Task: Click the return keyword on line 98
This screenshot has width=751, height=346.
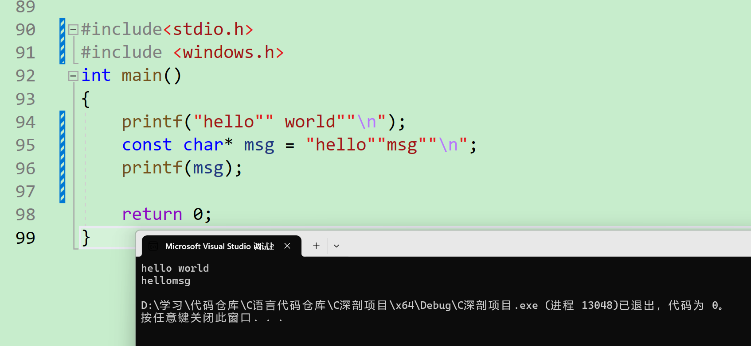Action: 152,214
